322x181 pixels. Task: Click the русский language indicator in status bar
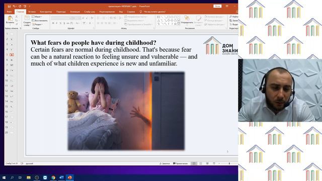29,163
